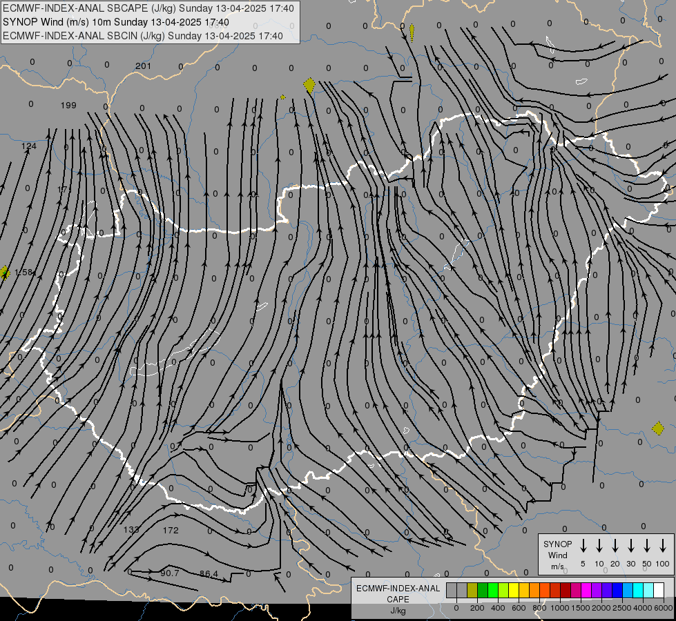The image size is (676, 621).
Task: Click the '800' tick label on CAPE scale
Action: [x=539, y=608]
